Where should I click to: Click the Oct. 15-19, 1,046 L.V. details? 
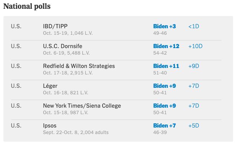(x=68, y=33)
